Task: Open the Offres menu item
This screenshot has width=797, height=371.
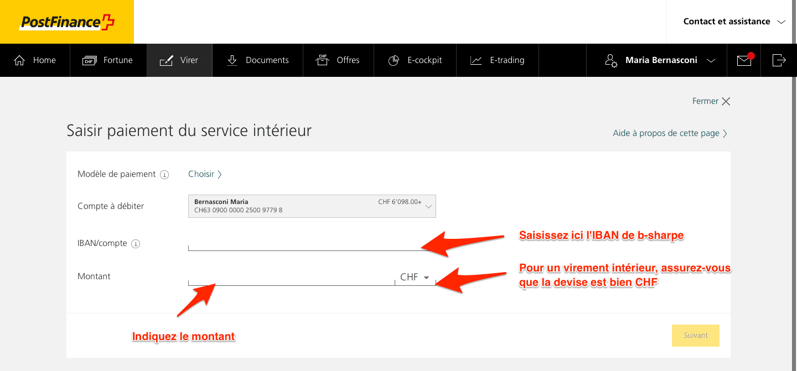Action: [338, 60]
